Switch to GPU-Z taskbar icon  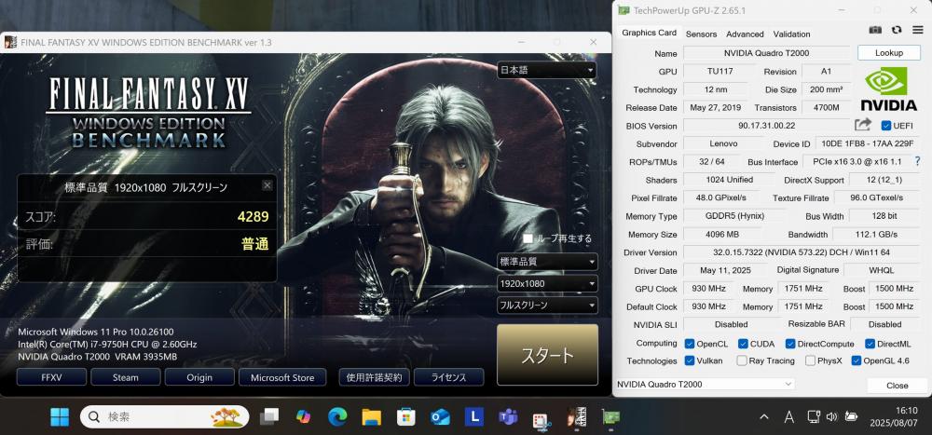[610, 417]
